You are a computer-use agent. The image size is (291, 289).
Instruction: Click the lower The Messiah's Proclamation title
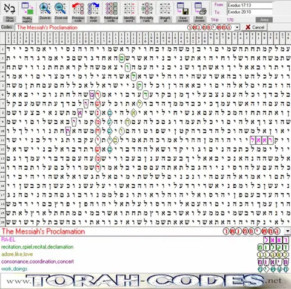pyautogui.click(x=43, y=231)
